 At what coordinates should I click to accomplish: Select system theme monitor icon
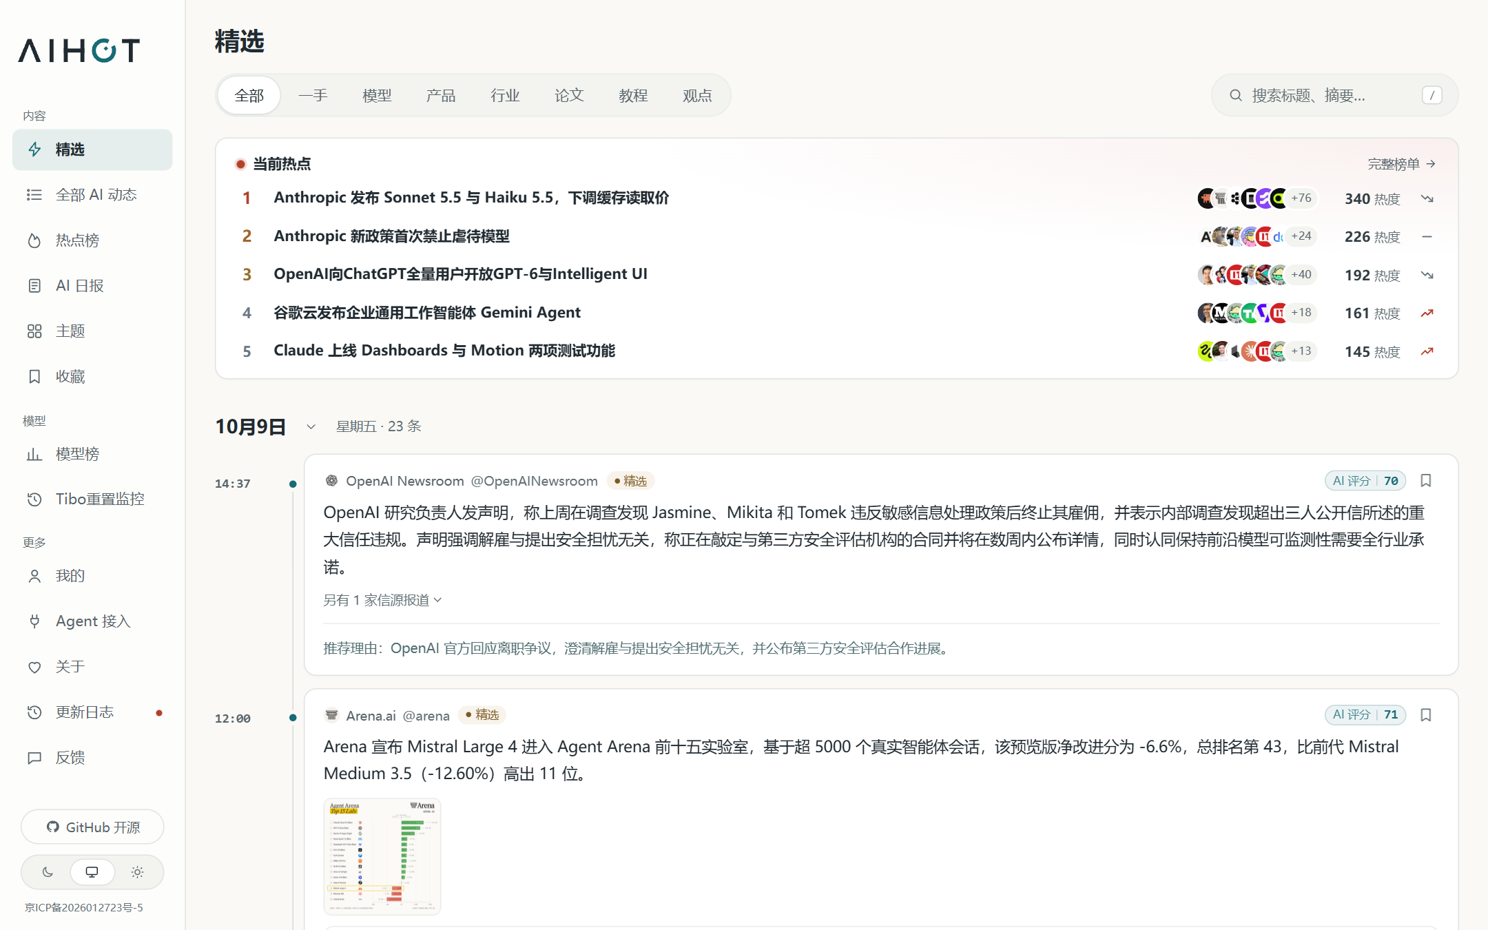pos(92,872)
